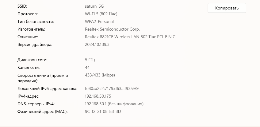The width and height of the screenshot is (260, 127).
Task: Click the Локальный IPv6-адрес канала label
Action: pos(47,89)
